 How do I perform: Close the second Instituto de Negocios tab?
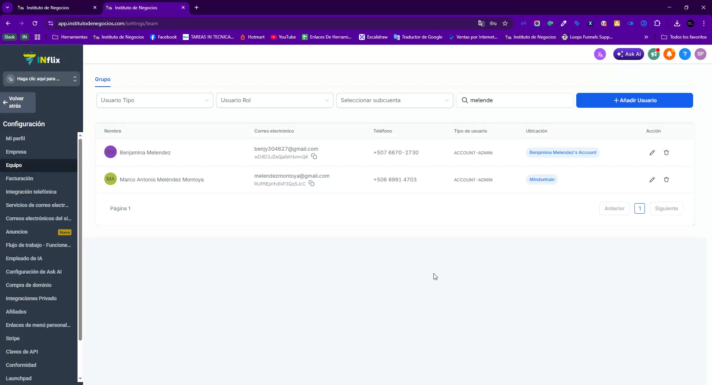tap(183, 7)
